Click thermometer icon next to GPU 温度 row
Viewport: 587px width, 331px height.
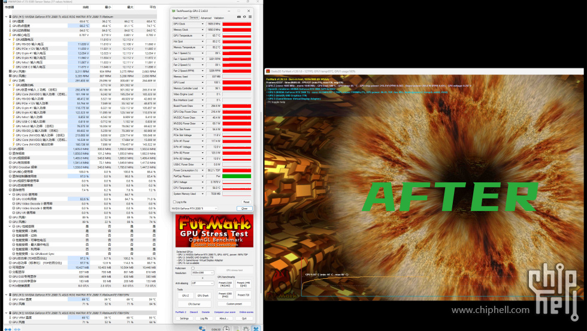pyautogui.click(x=10, y=22)
